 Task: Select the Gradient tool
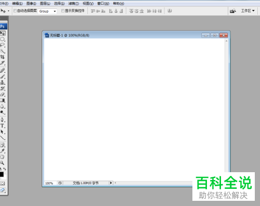[3, 100]
